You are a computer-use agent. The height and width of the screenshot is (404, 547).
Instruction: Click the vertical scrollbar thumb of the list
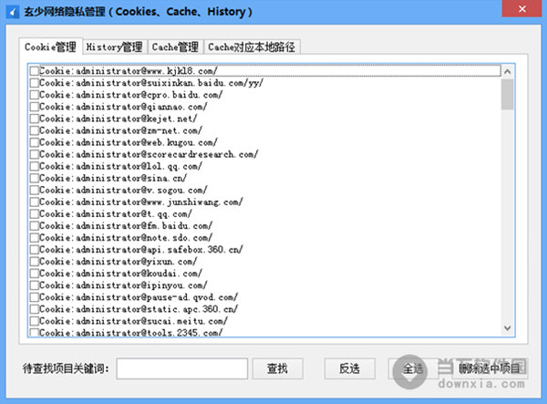(508, 94)
